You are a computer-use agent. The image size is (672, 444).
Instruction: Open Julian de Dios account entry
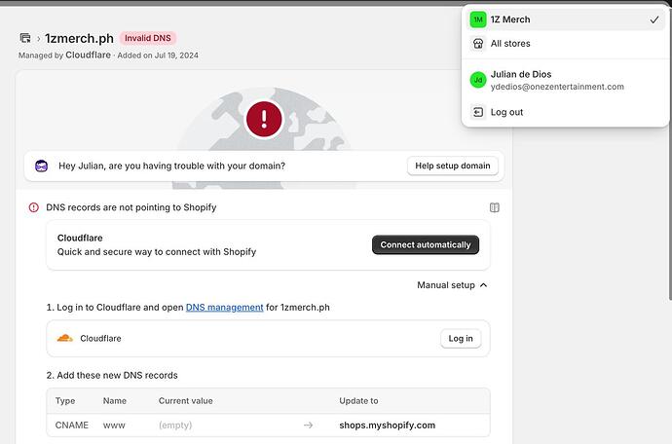coord(565,80)
